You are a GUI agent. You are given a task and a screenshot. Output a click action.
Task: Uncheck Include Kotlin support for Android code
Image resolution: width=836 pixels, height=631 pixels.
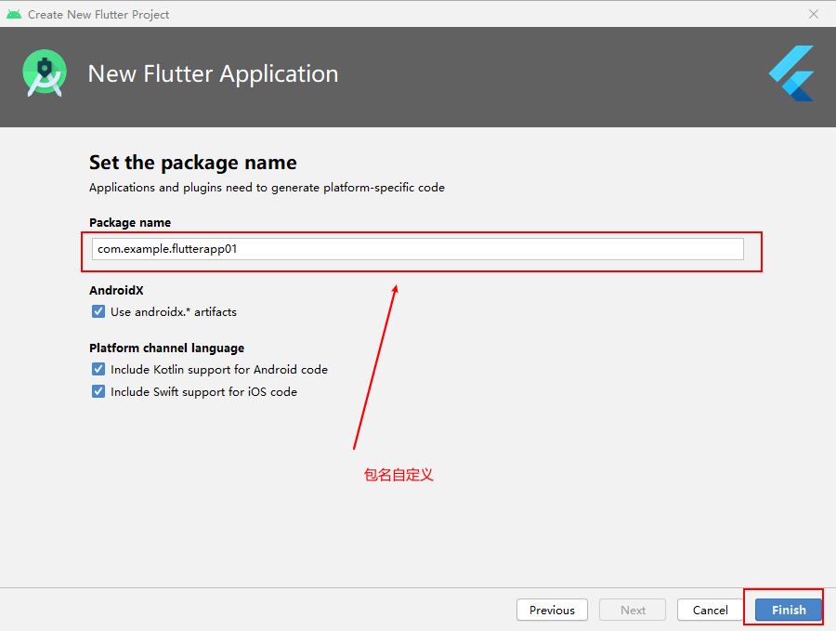point(98,369)
